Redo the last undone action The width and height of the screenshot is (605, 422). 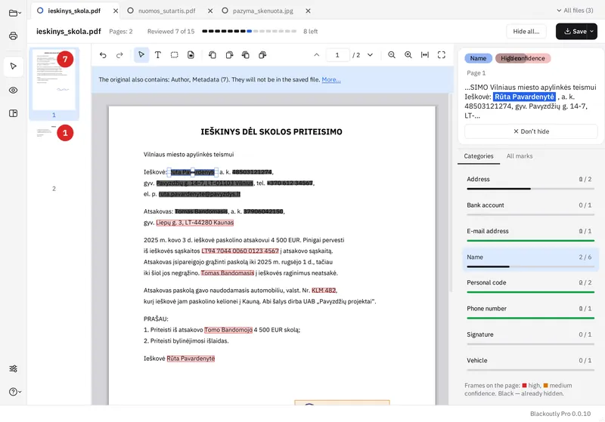click(x=119, y=55)
